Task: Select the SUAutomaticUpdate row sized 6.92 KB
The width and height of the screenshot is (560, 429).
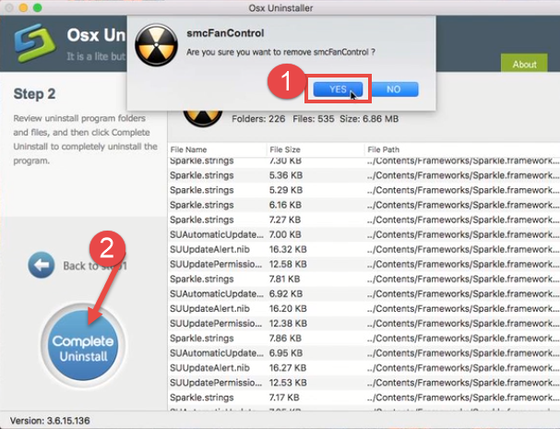Action: (363, 294)
